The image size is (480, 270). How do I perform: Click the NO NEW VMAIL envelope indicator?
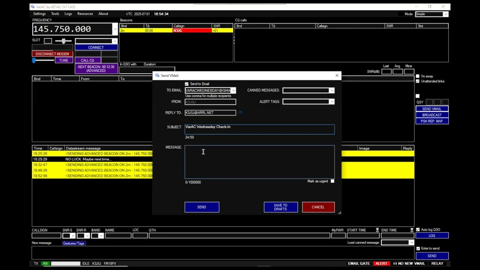(x=409, y=264)
